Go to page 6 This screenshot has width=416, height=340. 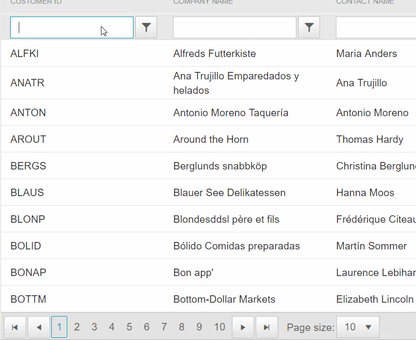(x=147, y=327)
